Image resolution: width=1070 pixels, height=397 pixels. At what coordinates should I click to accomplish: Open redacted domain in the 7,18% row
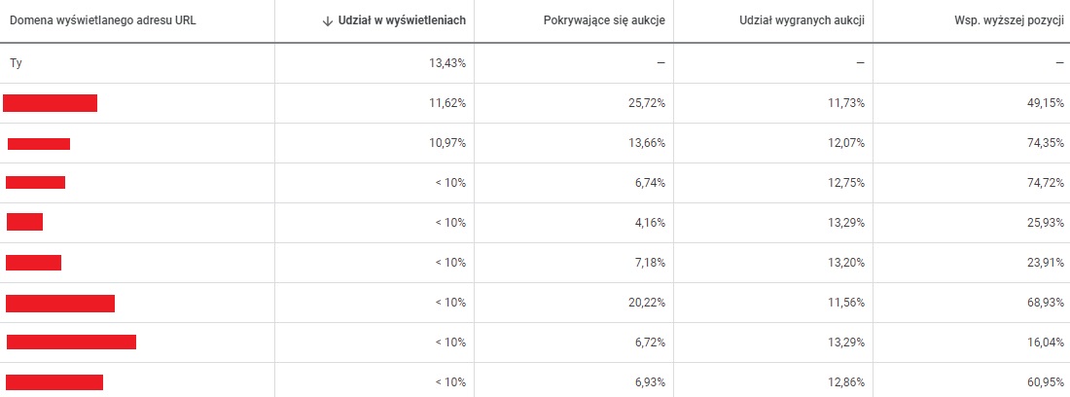pyautogui.click(x=34, y=263)
